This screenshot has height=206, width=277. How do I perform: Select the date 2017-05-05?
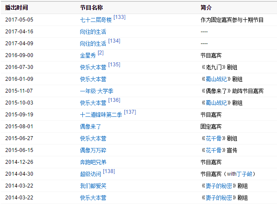pyautogui.click(x=19, y=20)
